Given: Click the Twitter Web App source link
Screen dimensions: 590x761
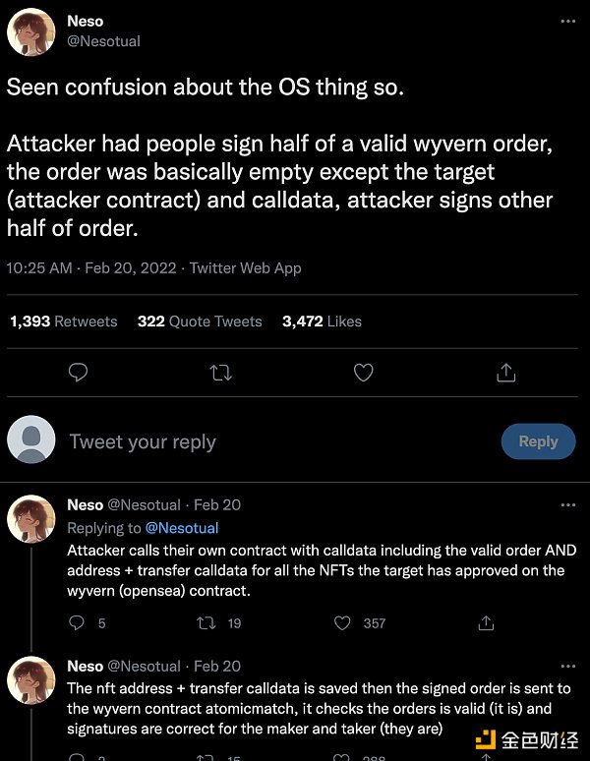Looking at the screenshot, I should pos(245,267).
